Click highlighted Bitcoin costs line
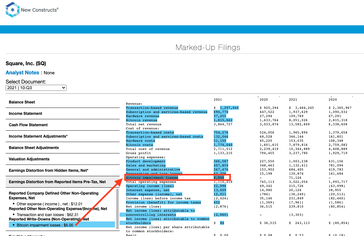The image size is (364, 236). coord(139,145)
